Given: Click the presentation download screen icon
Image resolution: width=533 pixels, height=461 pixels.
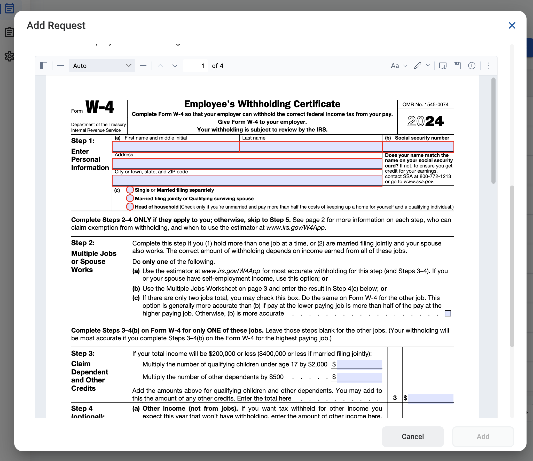Looking at the screenshot, I should point(443,66).
